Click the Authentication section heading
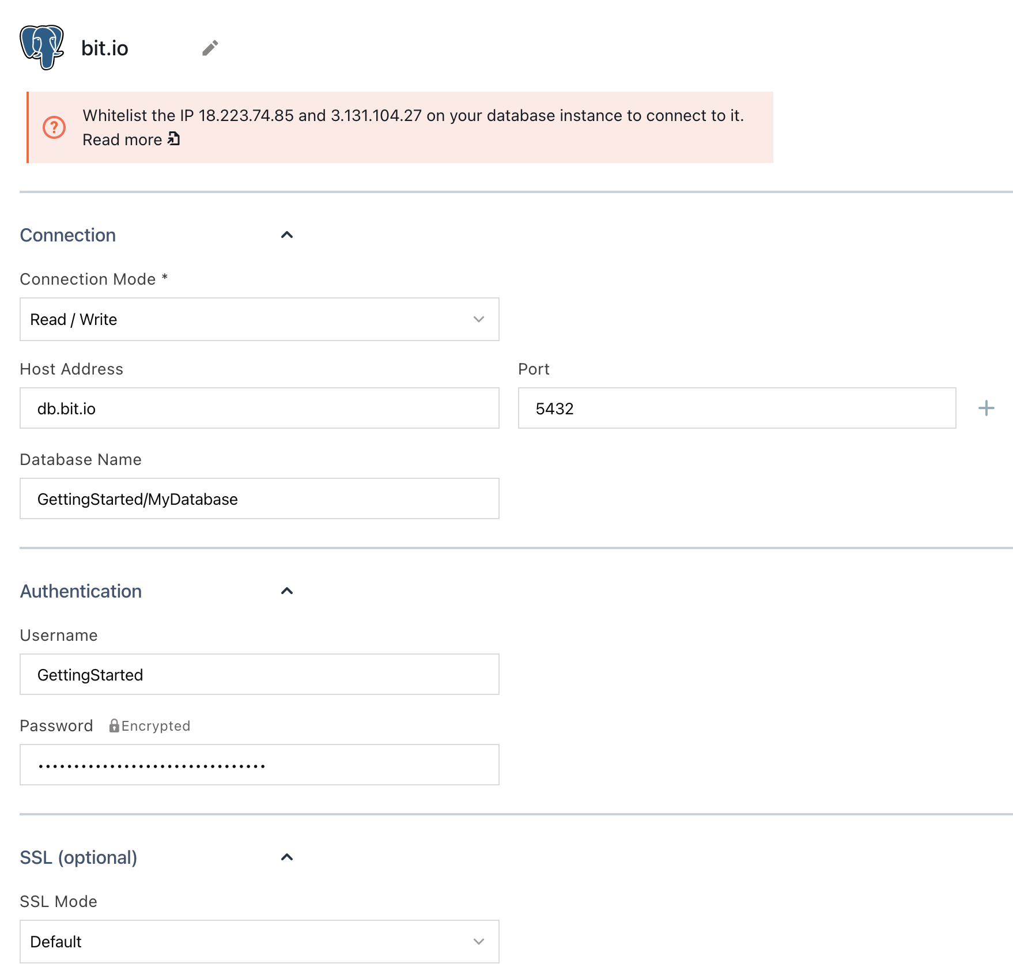Image resolution: width=1013 pixels, height=975 pixels. pyautogui.click(x=81, y=591)
